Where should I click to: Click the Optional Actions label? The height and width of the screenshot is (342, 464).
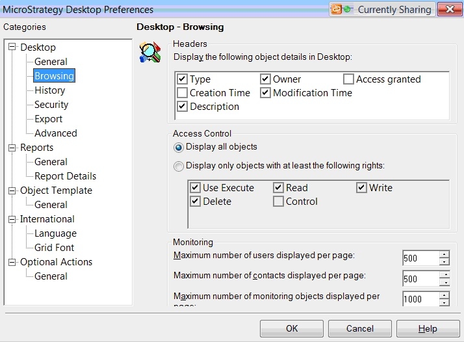(57, 262)
